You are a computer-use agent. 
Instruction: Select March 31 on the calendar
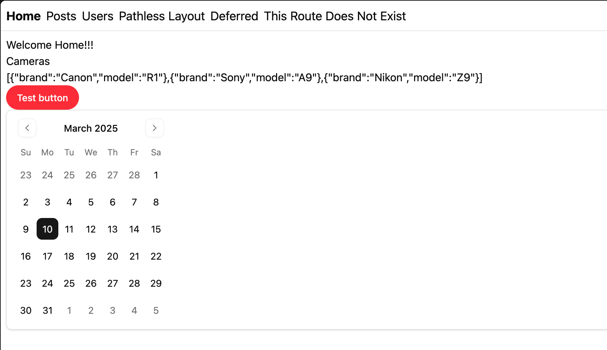click(47, 310)
